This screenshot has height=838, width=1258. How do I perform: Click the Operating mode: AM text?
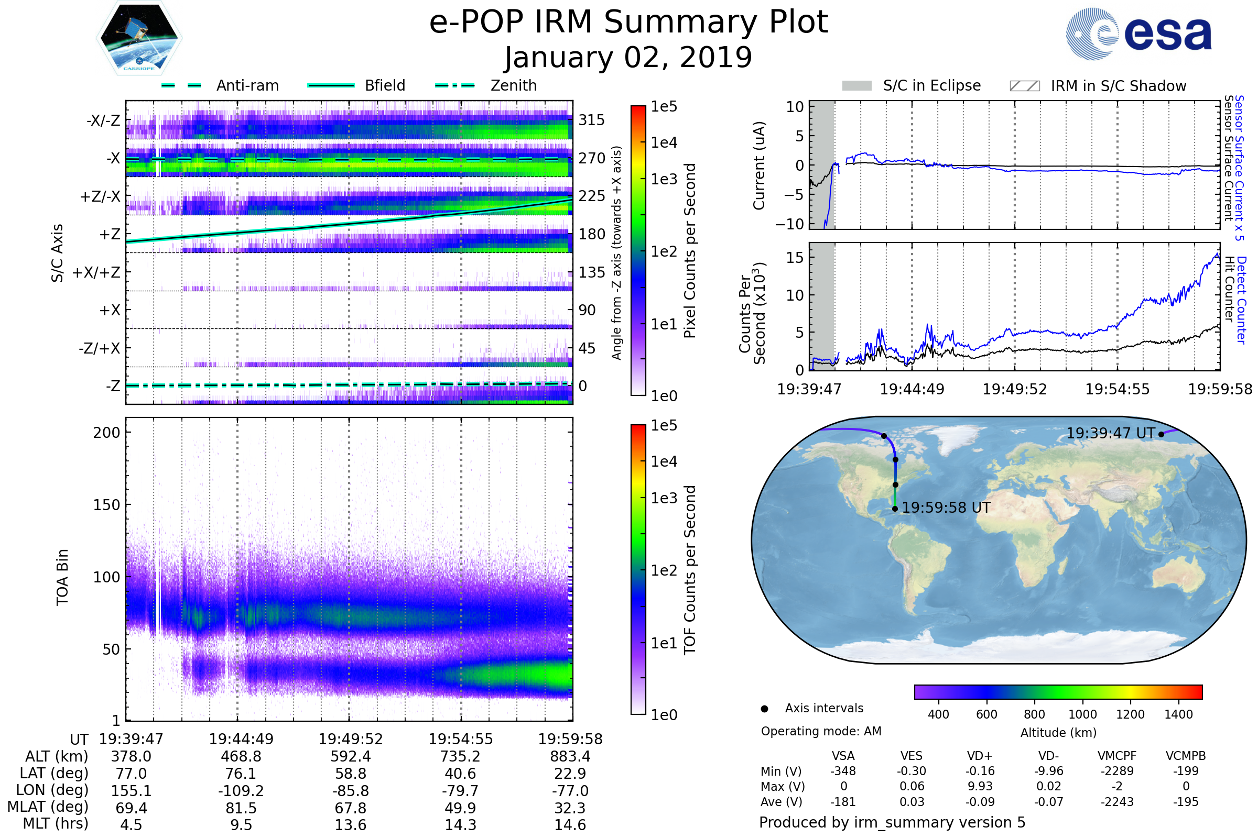click(821, 731)
